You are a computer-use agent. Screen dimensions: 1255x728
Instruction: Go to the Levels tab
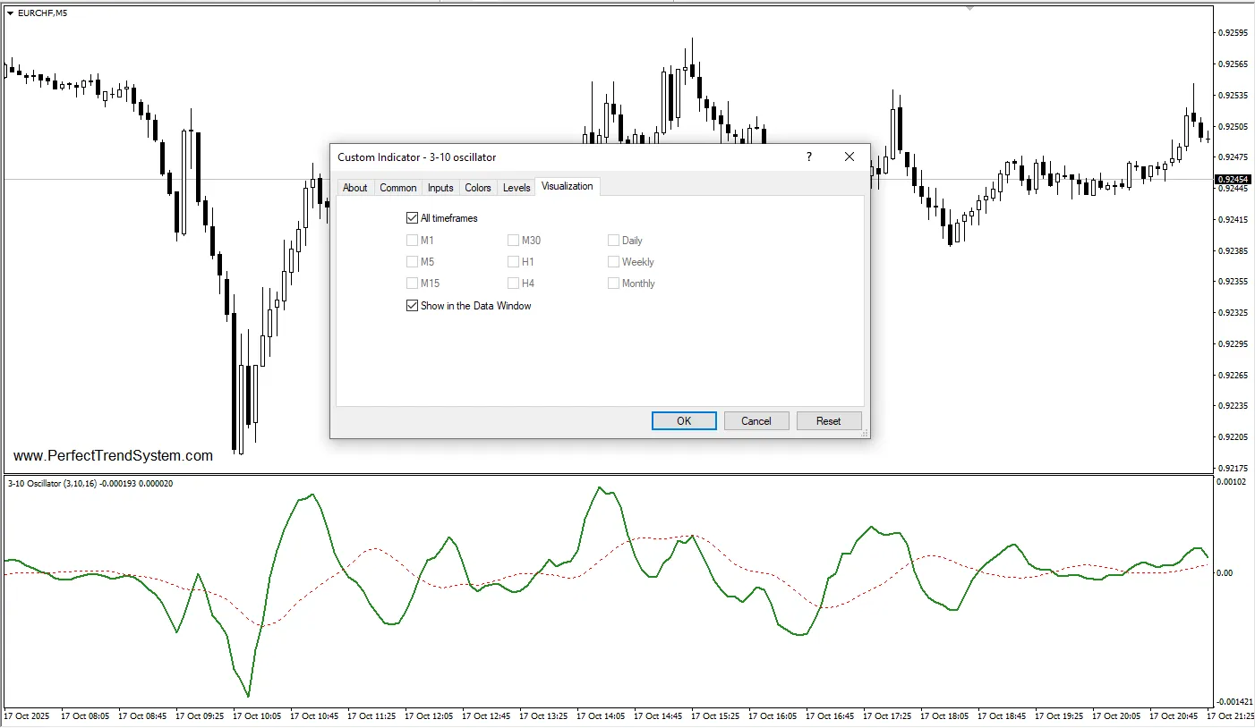coord(517,188)
